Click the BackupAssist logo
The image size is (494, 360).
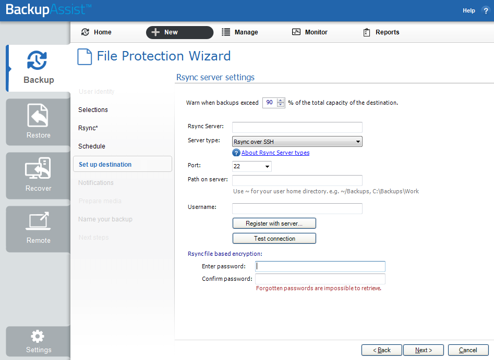click(49, 10)
